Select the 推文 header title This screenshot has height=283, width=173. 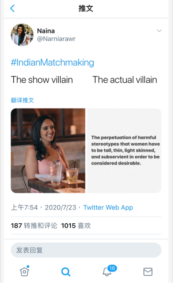86,8
